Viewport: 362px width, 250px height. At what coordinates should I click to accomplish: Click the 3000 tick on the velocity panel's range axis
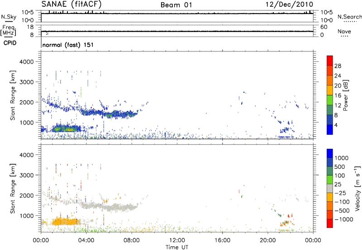point(26,176)
